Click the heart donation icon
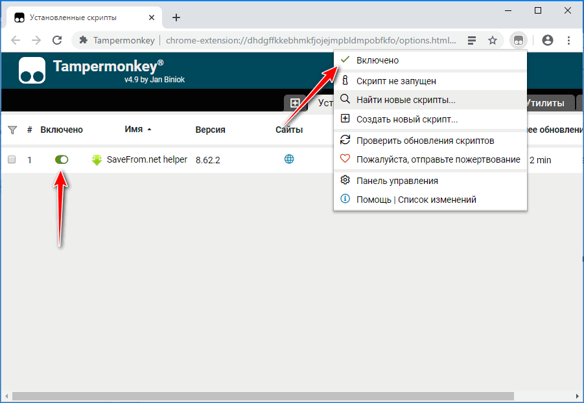 coord(345,159)
